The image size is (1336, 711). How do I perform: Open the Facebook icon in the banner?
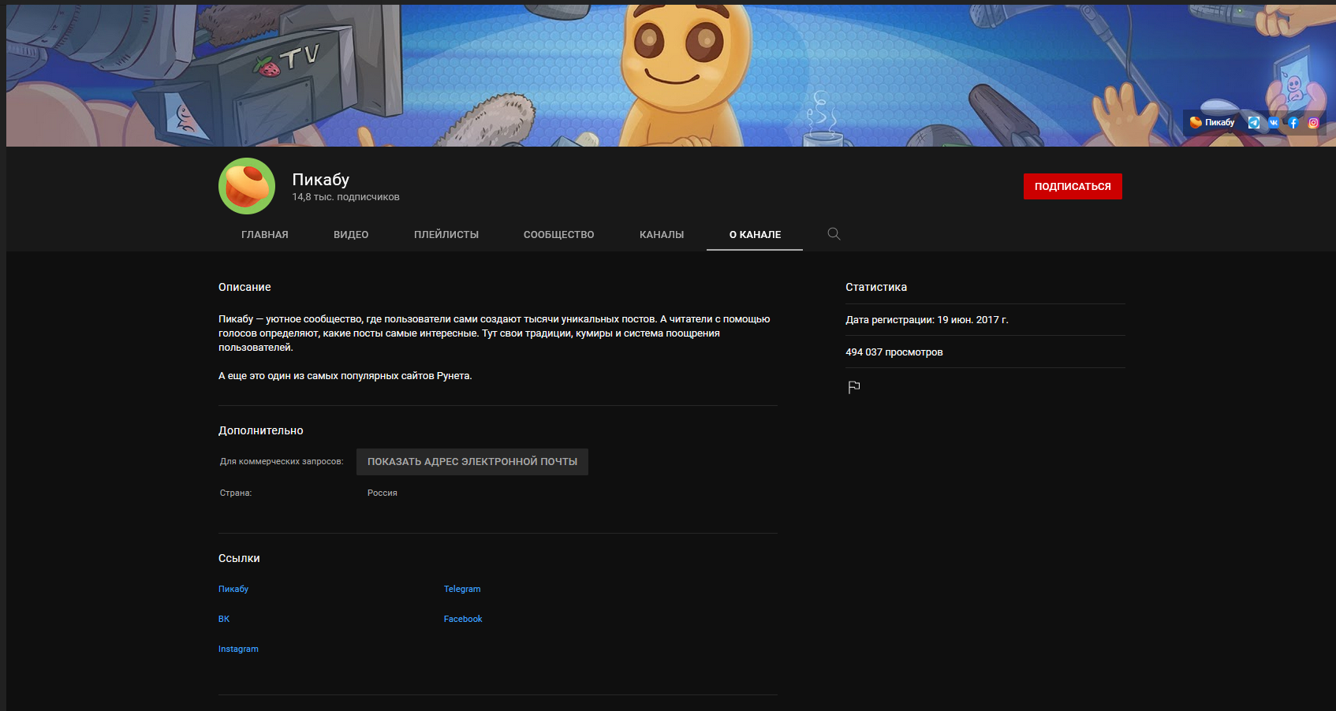pyautogui.click(x=1293, y=122)
